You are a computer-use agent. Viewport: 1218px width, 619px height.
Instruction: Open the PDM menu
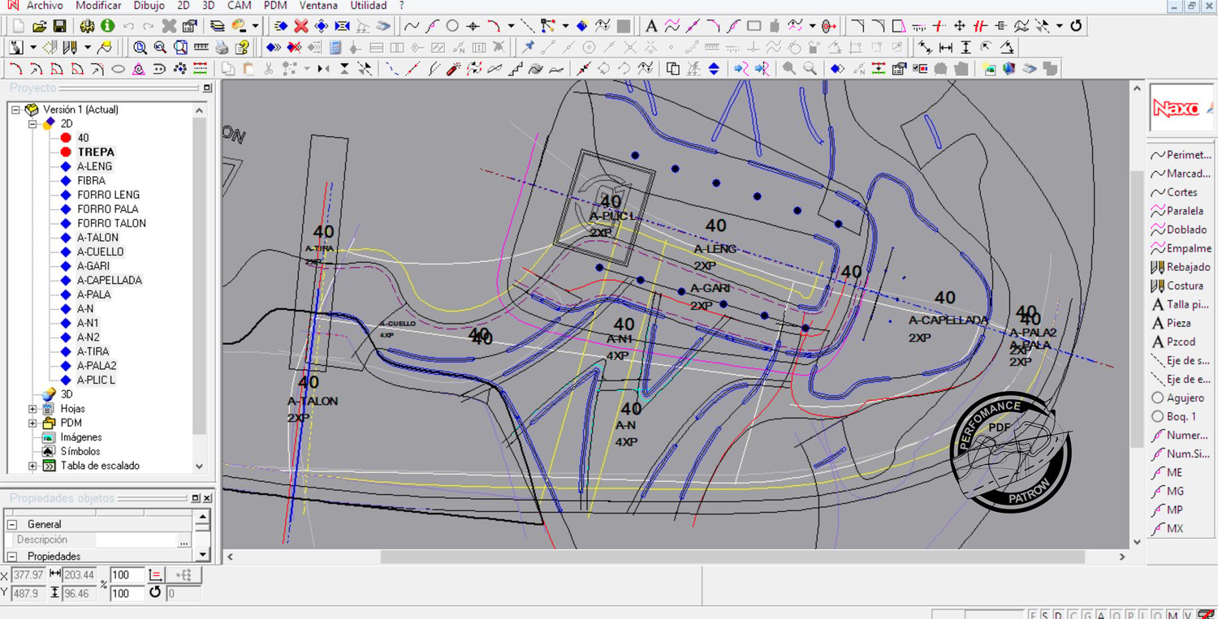[x=275, y=5]
